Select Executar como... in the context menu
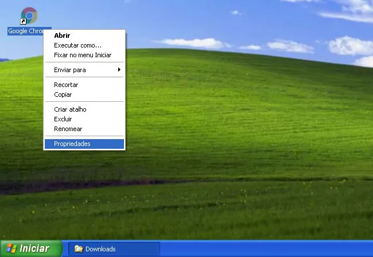The width and height of the screenshot is (373, 257). 77,45
